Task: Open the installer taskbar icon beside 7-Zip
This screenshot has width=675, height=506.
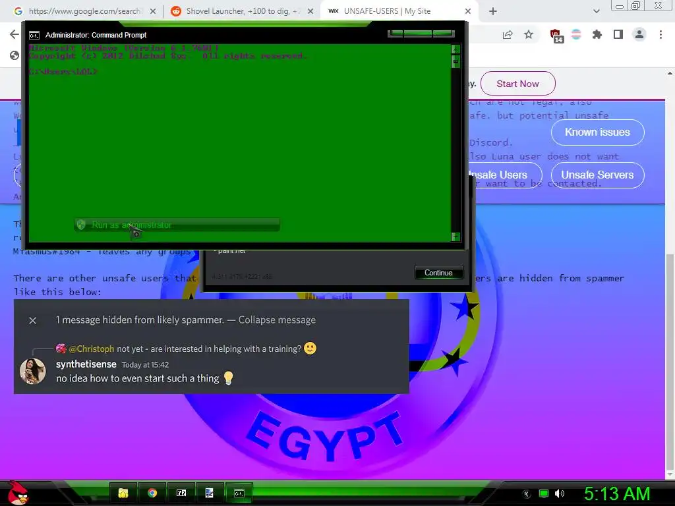Action: 210,493
